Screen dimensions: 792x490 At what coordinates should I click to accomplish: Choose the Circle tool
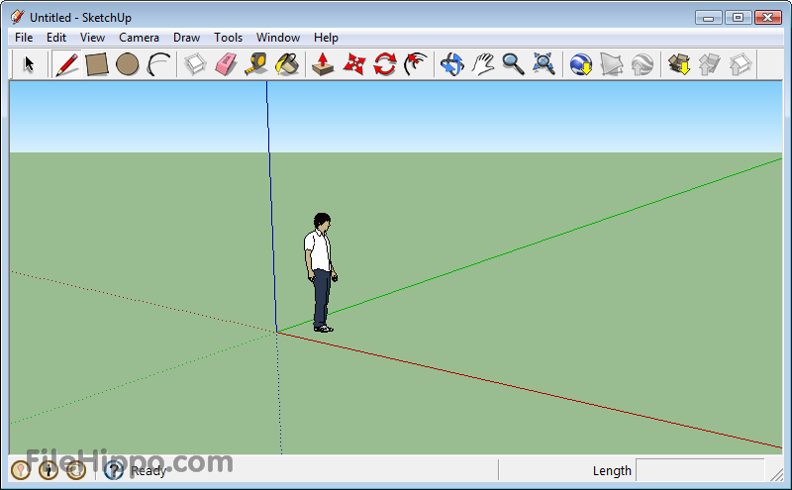tap(128, 64)
